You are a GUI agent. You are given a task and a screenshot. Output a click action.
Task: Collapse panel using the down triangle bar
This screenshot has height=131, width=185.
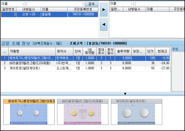click(x=125, y=94)
